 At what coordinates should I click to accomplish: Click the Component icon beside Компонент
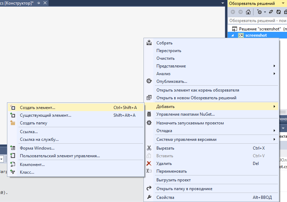13,164
